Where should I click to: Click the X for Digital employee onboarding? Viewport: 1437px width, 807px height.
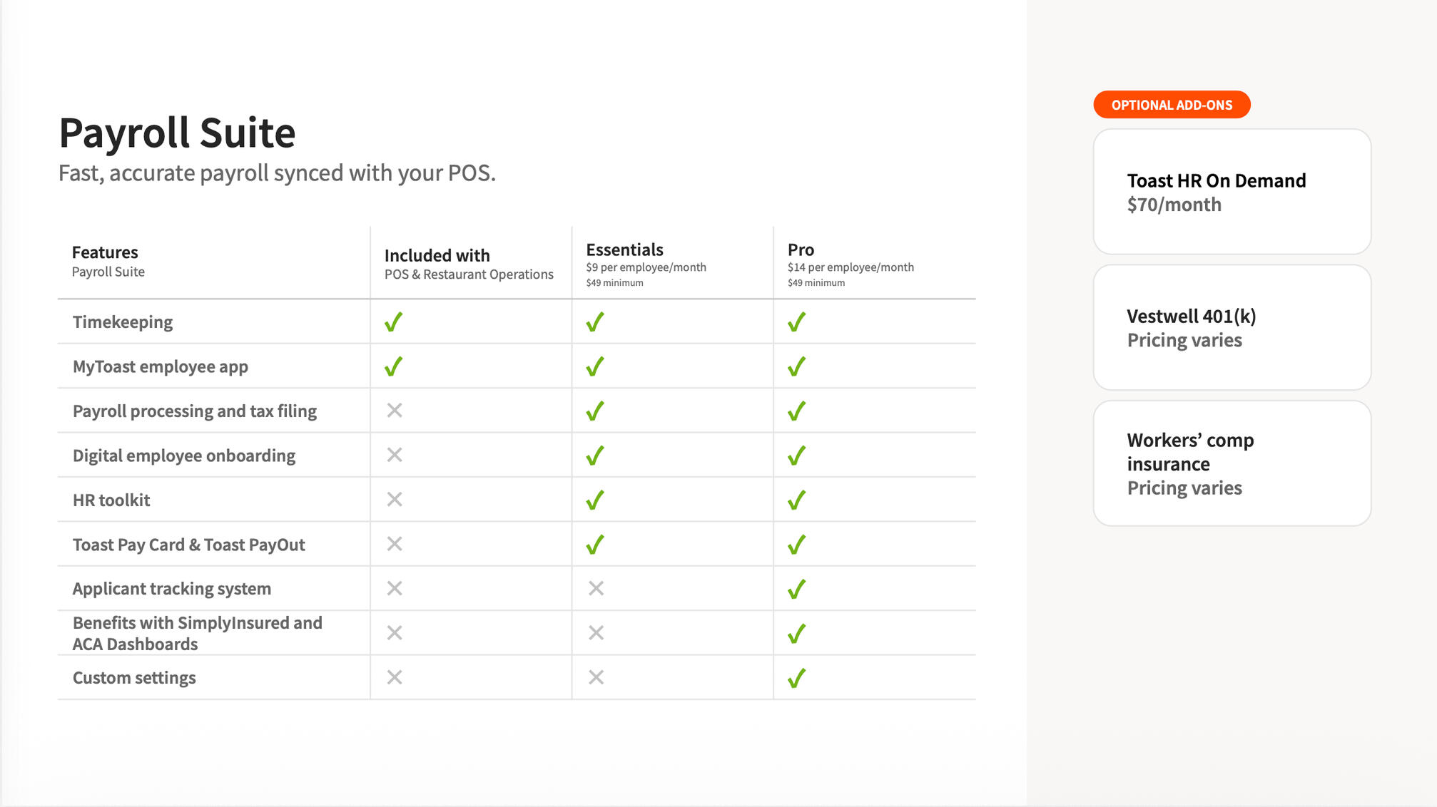[395, 455]
